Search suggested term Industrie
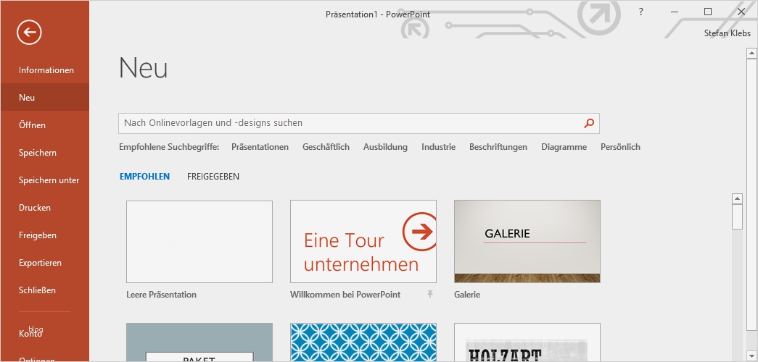 click(x=438, y=147)
